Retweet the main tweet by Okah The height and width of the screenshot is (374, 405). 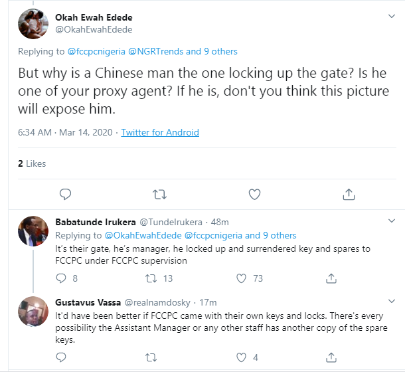pos(159,194)
